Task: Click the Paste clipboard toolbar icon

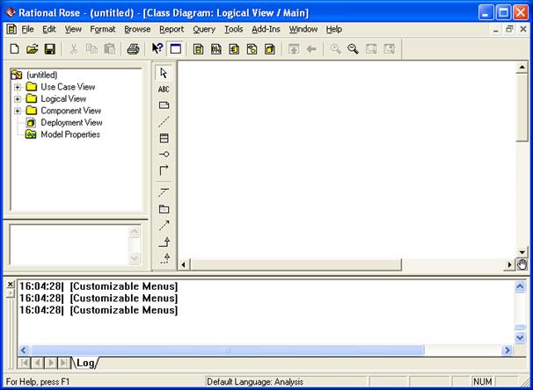Action: point(109,49)
